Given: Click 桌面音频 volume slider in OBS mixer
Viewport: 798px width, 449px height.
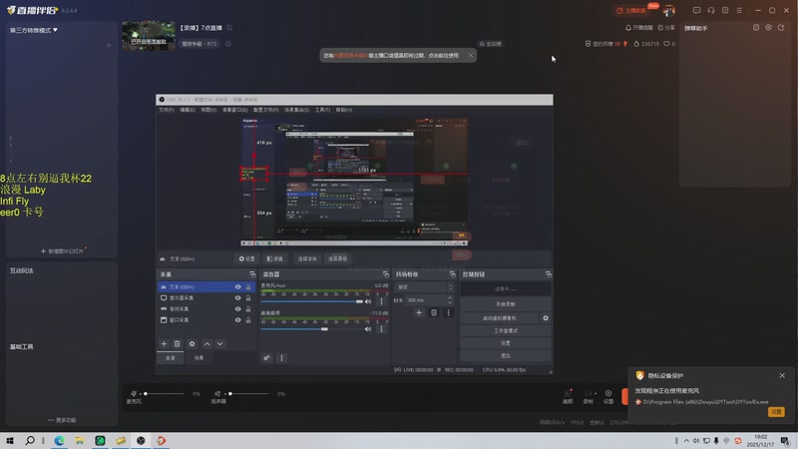Looking at the screenshot, I should (311, 329).
